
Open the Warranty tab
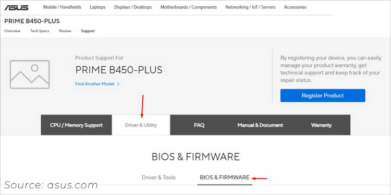321,125
